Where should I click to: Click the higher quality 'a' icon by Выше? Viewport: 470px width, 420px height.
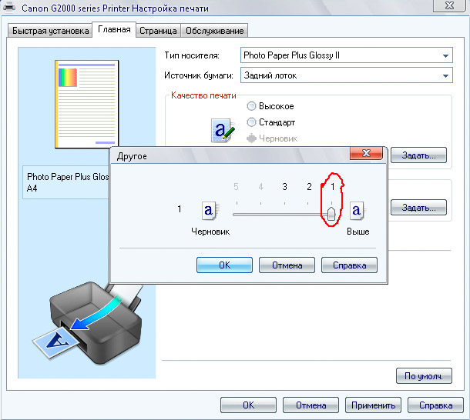point(357,211)
